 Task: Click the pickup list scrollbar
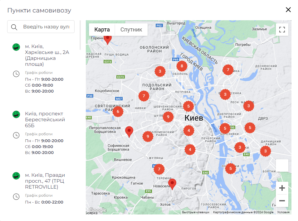point(80,35)
